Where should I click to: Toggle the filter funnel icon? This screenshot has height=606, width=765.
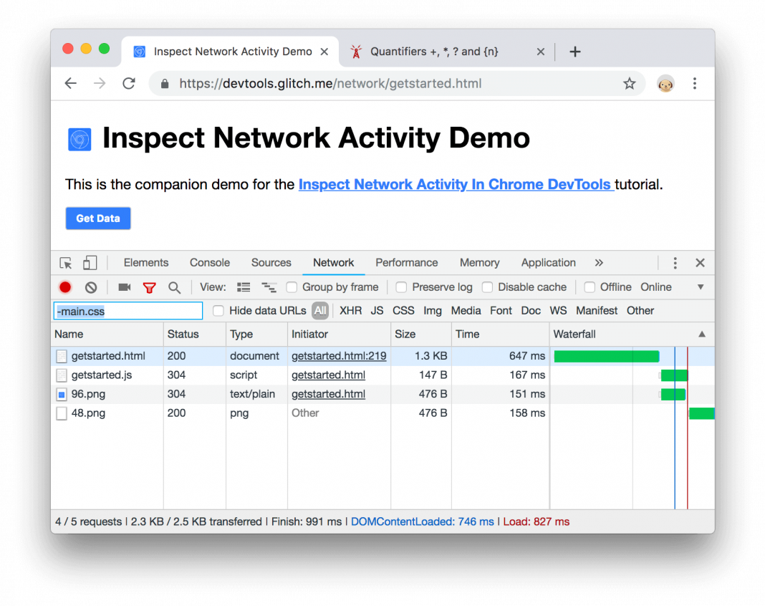[x=150, y=287]
